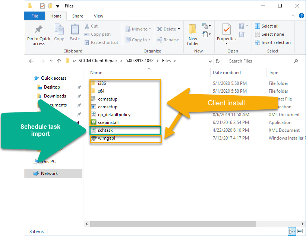This screenshot has height=236, width=306.
Task: Click Files breadcrumb segment
Action: [166, 61]
